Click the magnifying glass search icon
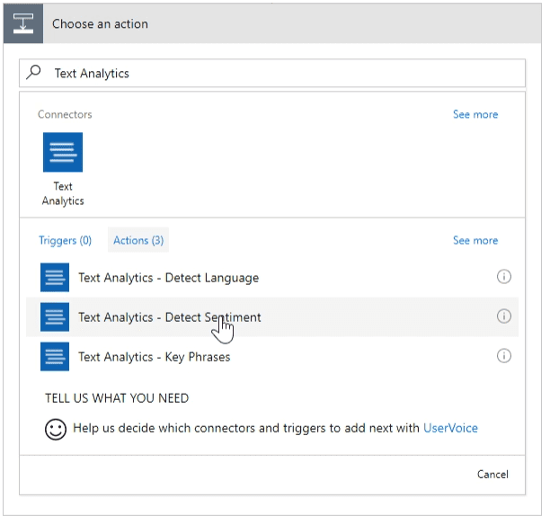Image resolution: width=550 pixels, height=525 pixels. 34,73
